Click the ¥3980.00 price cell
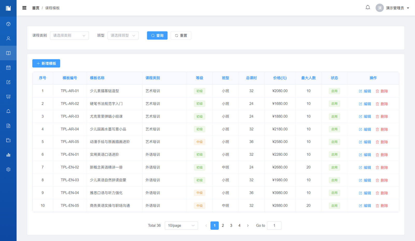The height and width of the screenshot is (241, 415). point(280,193)
